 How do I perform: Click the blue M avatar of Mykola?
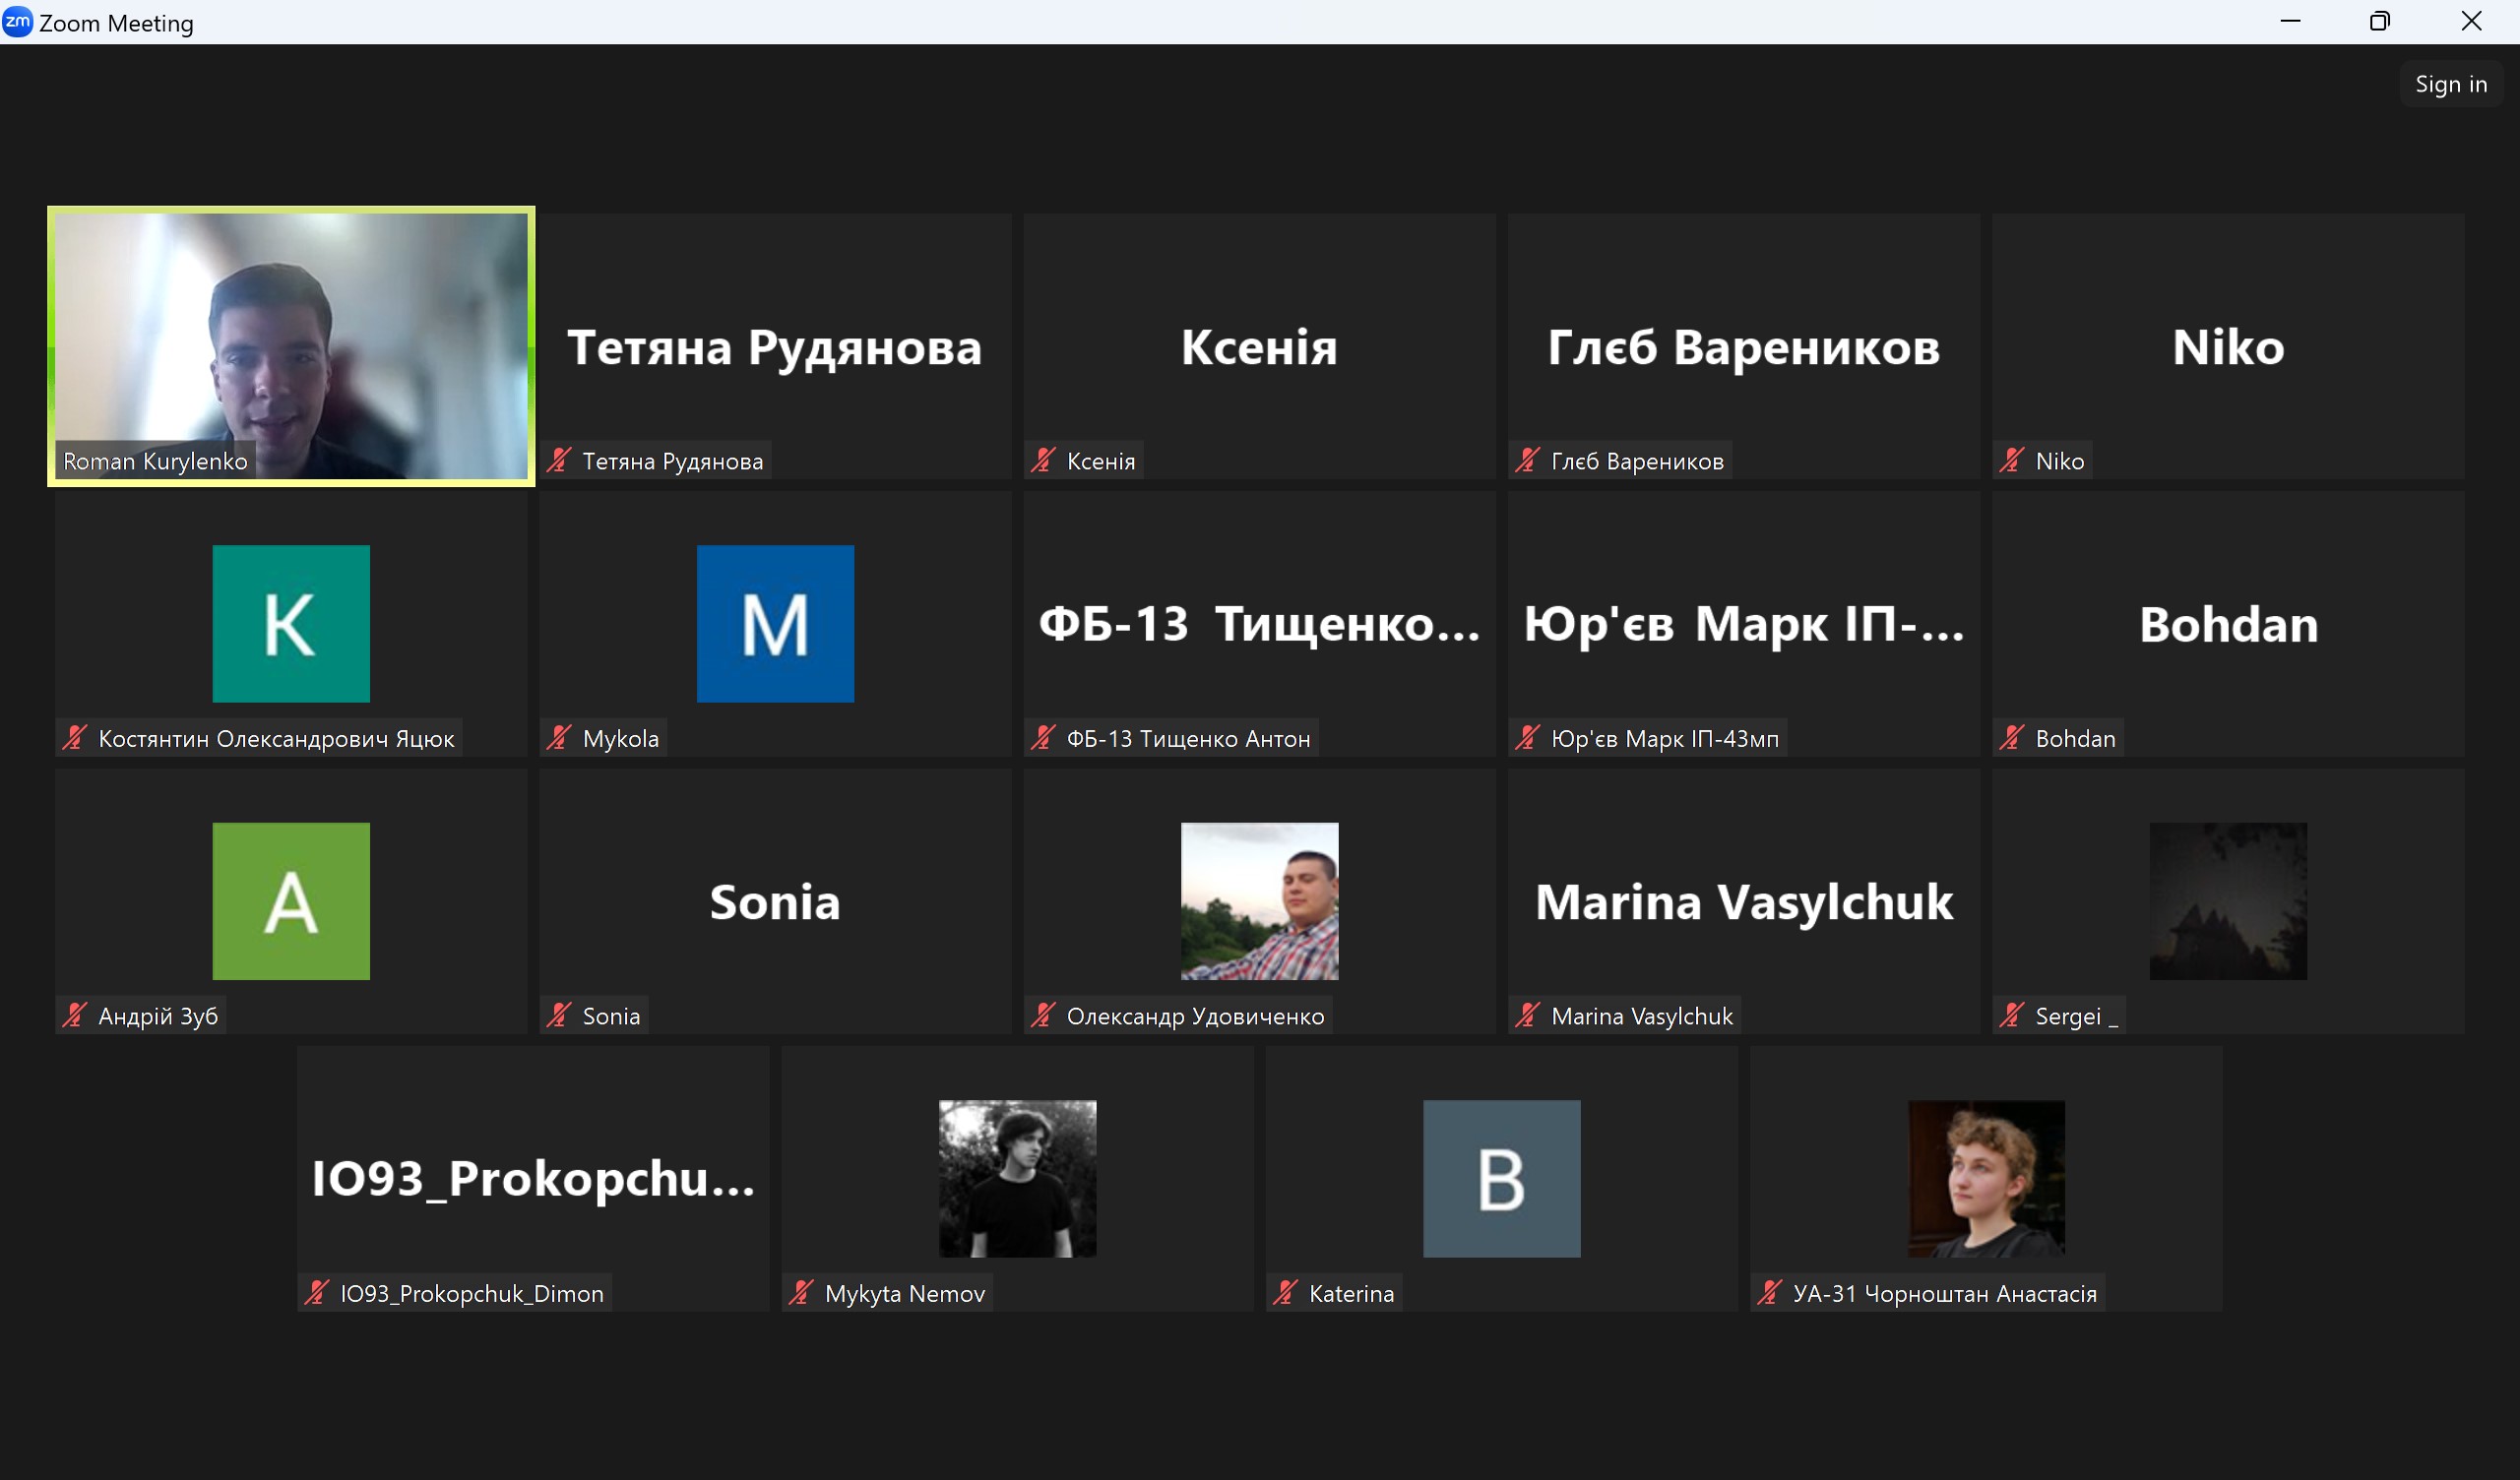click(775, 623)
